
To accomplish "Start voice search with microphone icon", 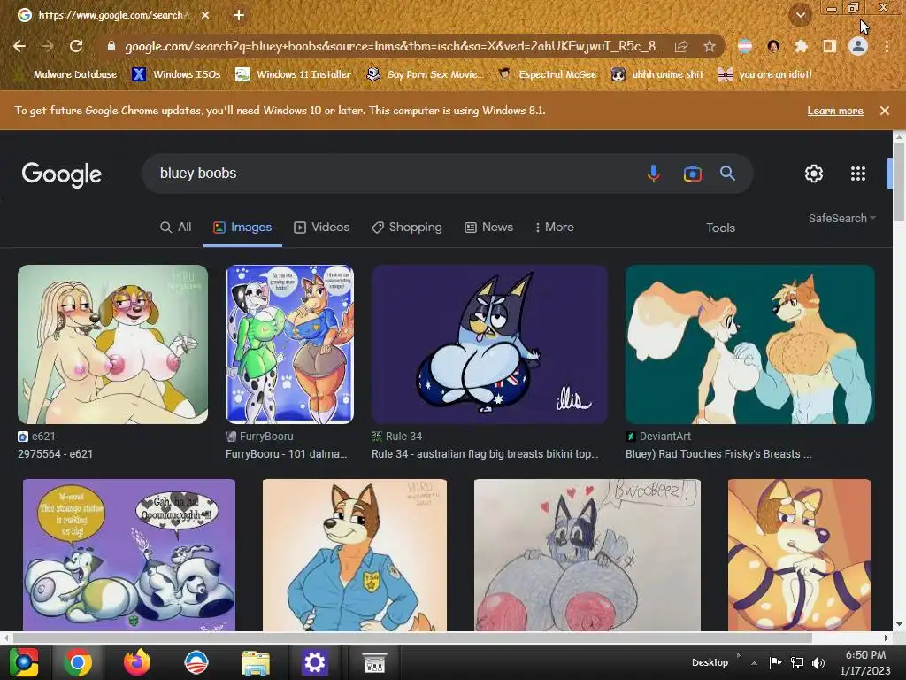I will [654, 174].
